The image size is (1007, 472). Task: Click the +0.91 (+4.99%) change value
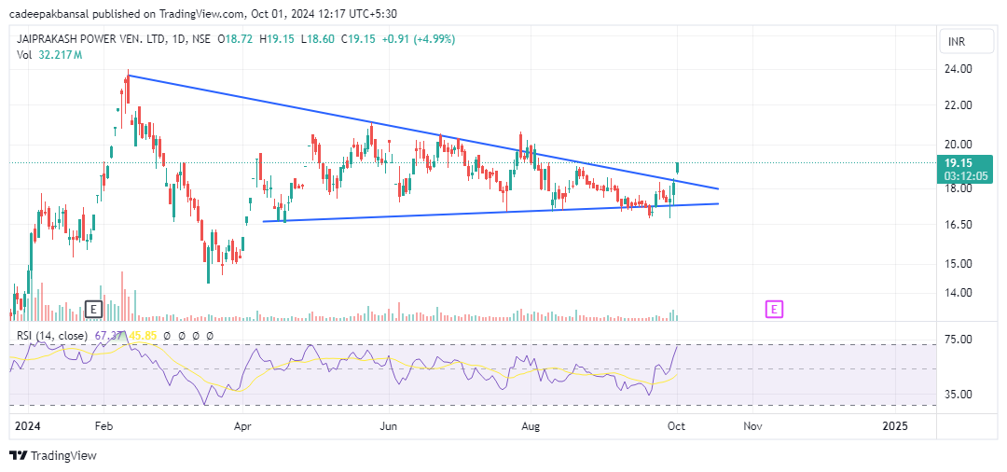pyautogui.click(x=418, y=39)
